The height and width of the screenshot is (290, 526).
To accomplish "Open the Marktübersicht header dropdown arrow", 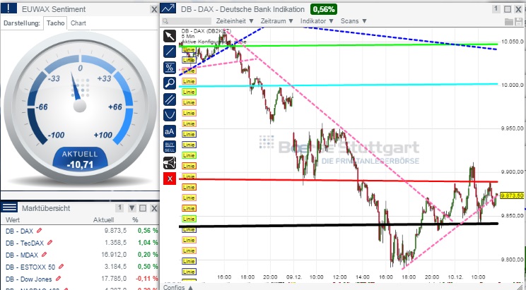I will (131, 208).
